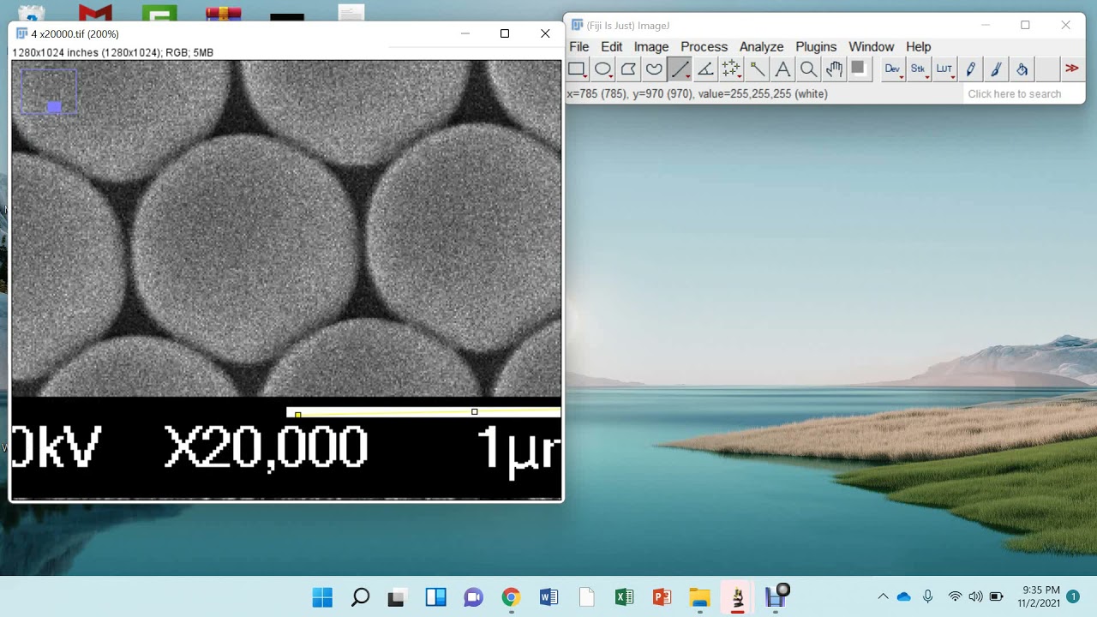Select the Pencil tool
1097x617 pixels.
(x=970, y=69)
